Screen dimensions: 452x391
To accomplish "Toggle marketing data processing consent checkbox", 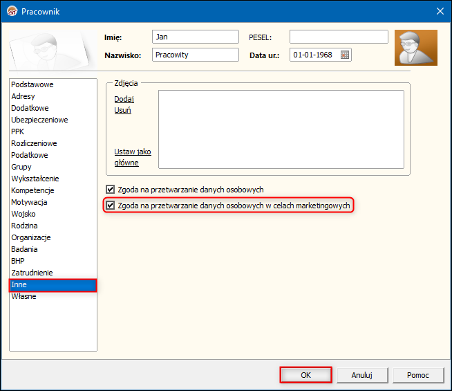I will pyautogui.click(x=111, y=206).
